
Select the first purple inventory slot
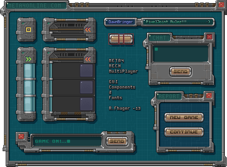(86, 71)
